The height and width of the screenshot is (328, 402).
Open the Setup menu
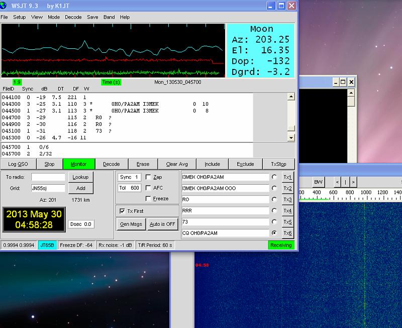pos(20,17)
